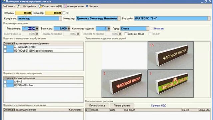Run Расчет заказа (F6)
This screenshot has width=213, height=120.
(50, 6)
